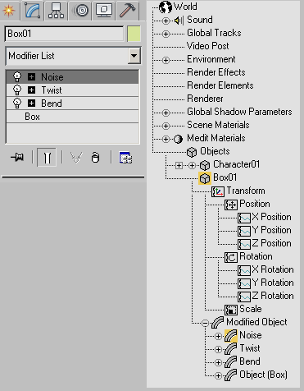Expand the Noise modifier sub-objects in stack
Screen dimensions: 304x391
tap(31, 77)
